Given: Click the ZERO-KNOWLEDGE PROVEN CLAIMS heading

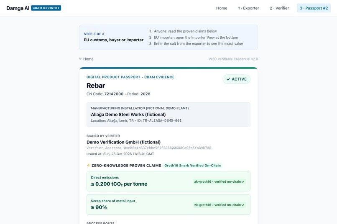Looking at the screenshot, I should pyautogui.click(x=126, y=166).
